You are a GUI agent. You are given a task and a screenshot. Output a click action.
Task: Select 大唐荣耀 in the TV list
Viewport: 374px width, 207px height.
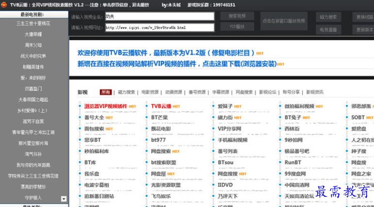point(33,34)
